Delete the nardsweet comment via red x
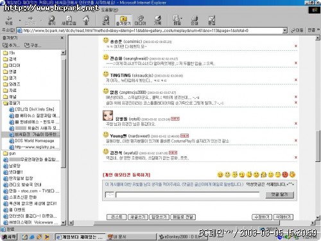This screenshot has height=241, width=321. pyautogui.click(x=296, y=140)
